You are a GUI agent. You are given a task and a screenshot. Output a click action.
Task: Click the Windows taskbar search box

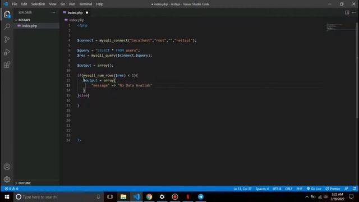pos(58,197)
